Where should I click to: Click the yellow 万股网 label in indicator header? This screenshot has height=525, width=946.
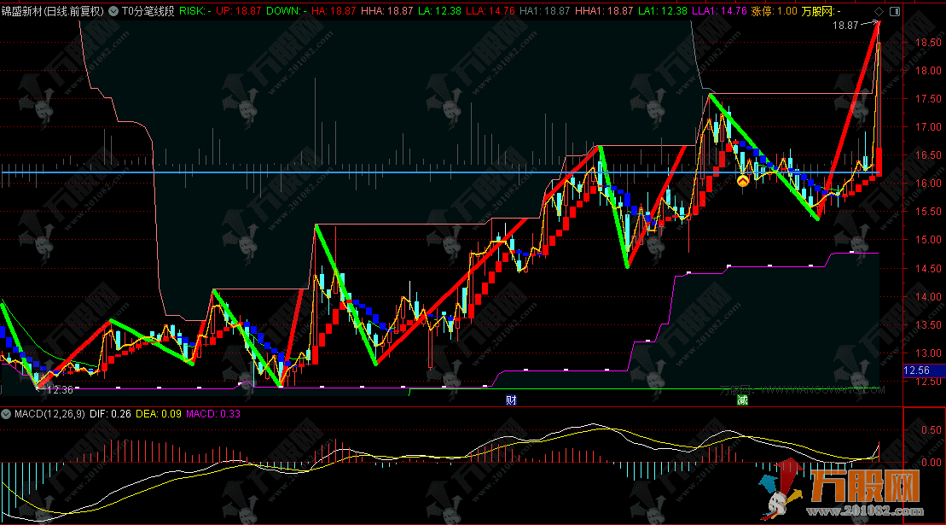(819, 12)
